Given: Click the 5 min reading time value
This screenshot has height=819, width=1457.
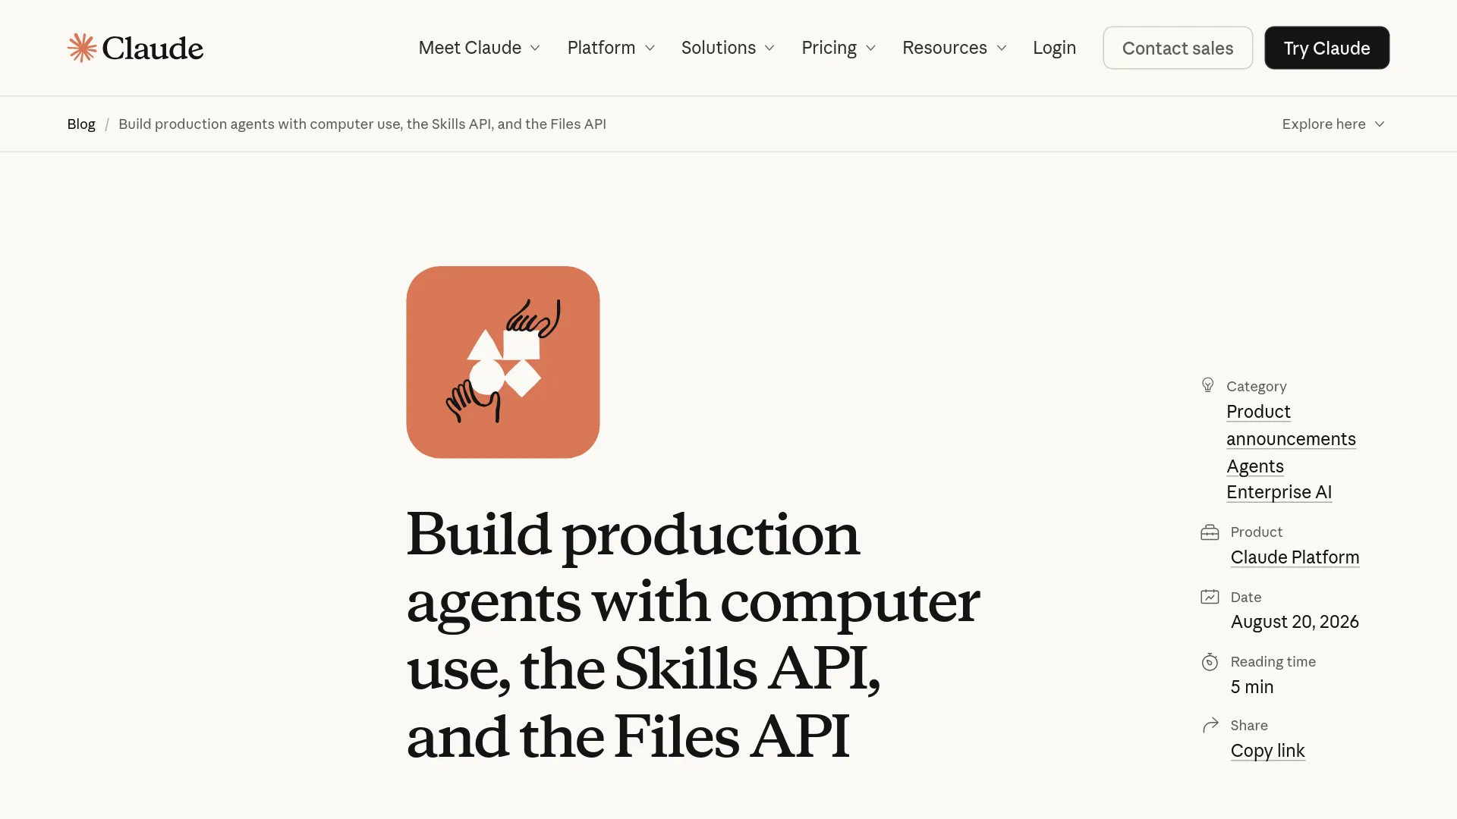Looking at the screenshot, I should pos(1252,687).
